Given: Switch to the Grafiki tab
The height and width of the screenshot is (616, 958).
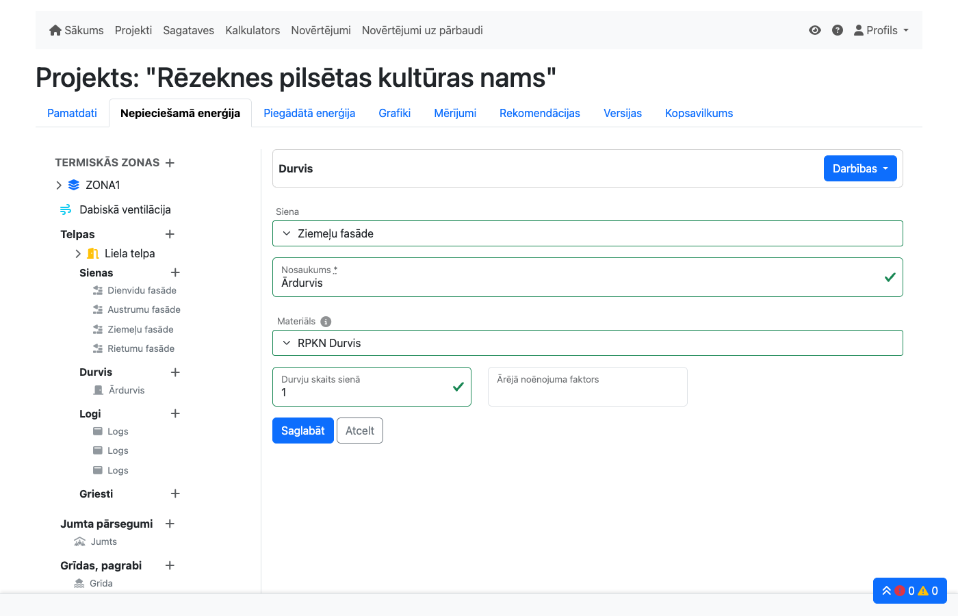Looking at the screenshot, I should pos(395,113).
